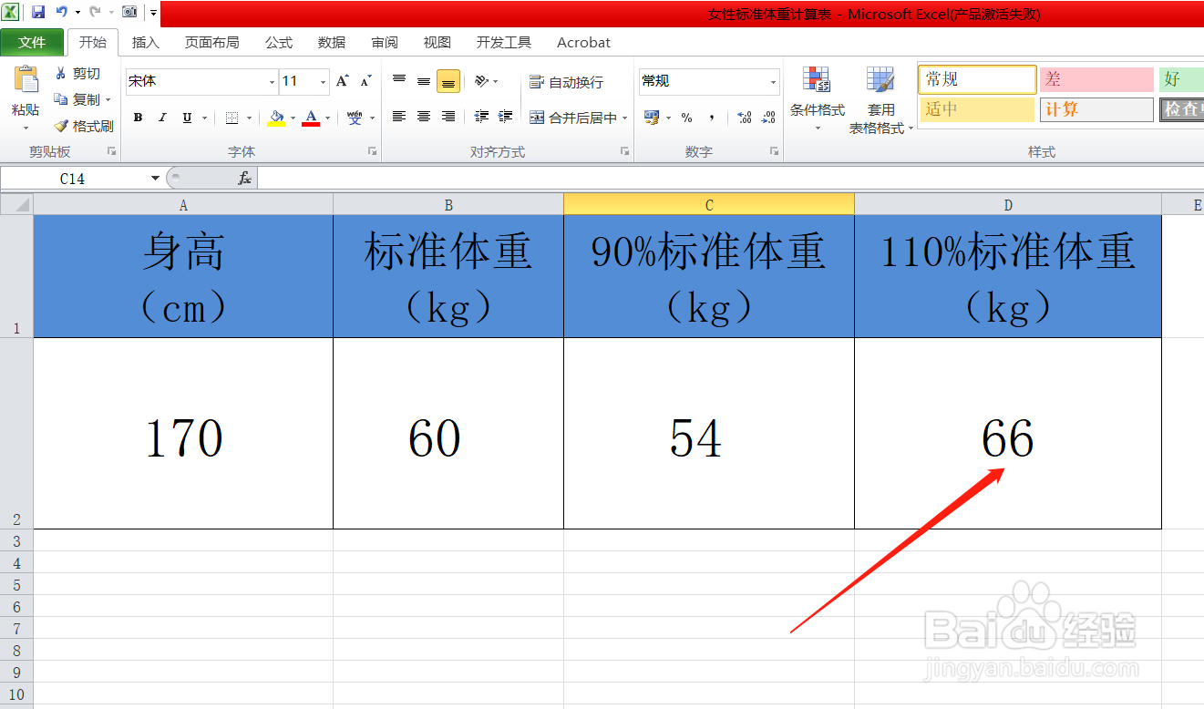Viewport: 1204px width, 709px height.
Task: Align text to middle of cell
Action: [x=424, y=81]
